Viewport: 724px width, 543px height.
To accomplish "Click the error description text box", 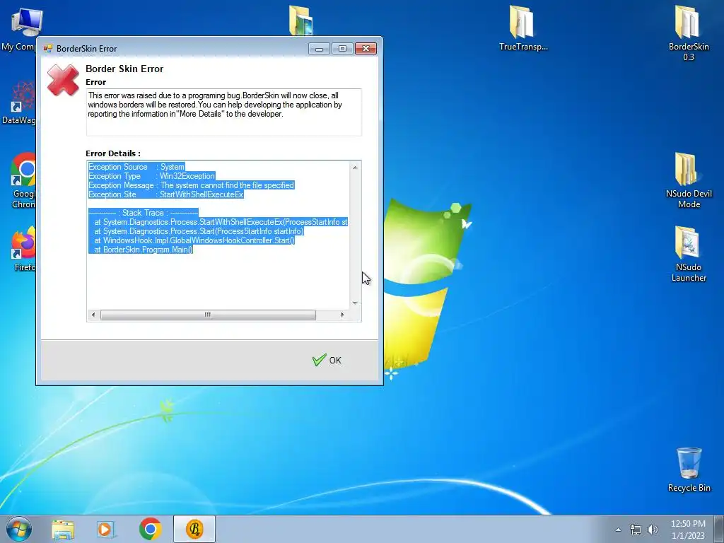I will click(224, 112).
